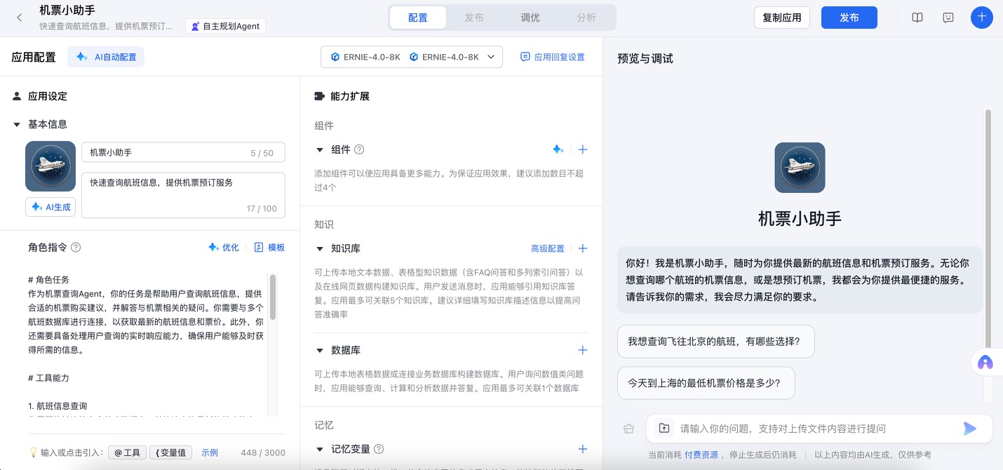1003x470 pixels.
Task: Open the ERNIE-4.0-8K model dropdown
Action: click(x=412, y=57)
